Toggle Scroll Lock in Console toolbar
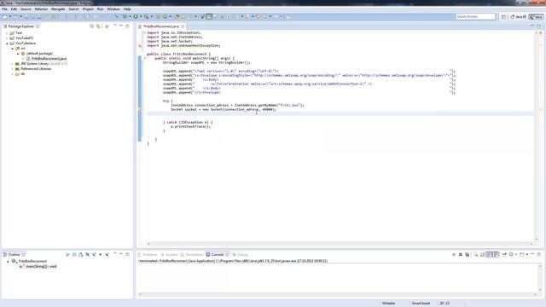Screen dimensions: 546x307 click(x=482, y=254)
